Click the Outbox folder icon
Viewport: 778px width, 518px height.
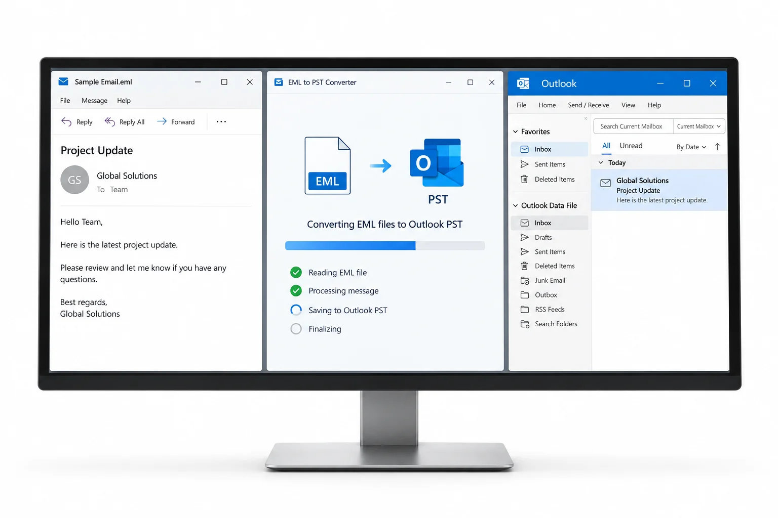(x=525, y=295)
